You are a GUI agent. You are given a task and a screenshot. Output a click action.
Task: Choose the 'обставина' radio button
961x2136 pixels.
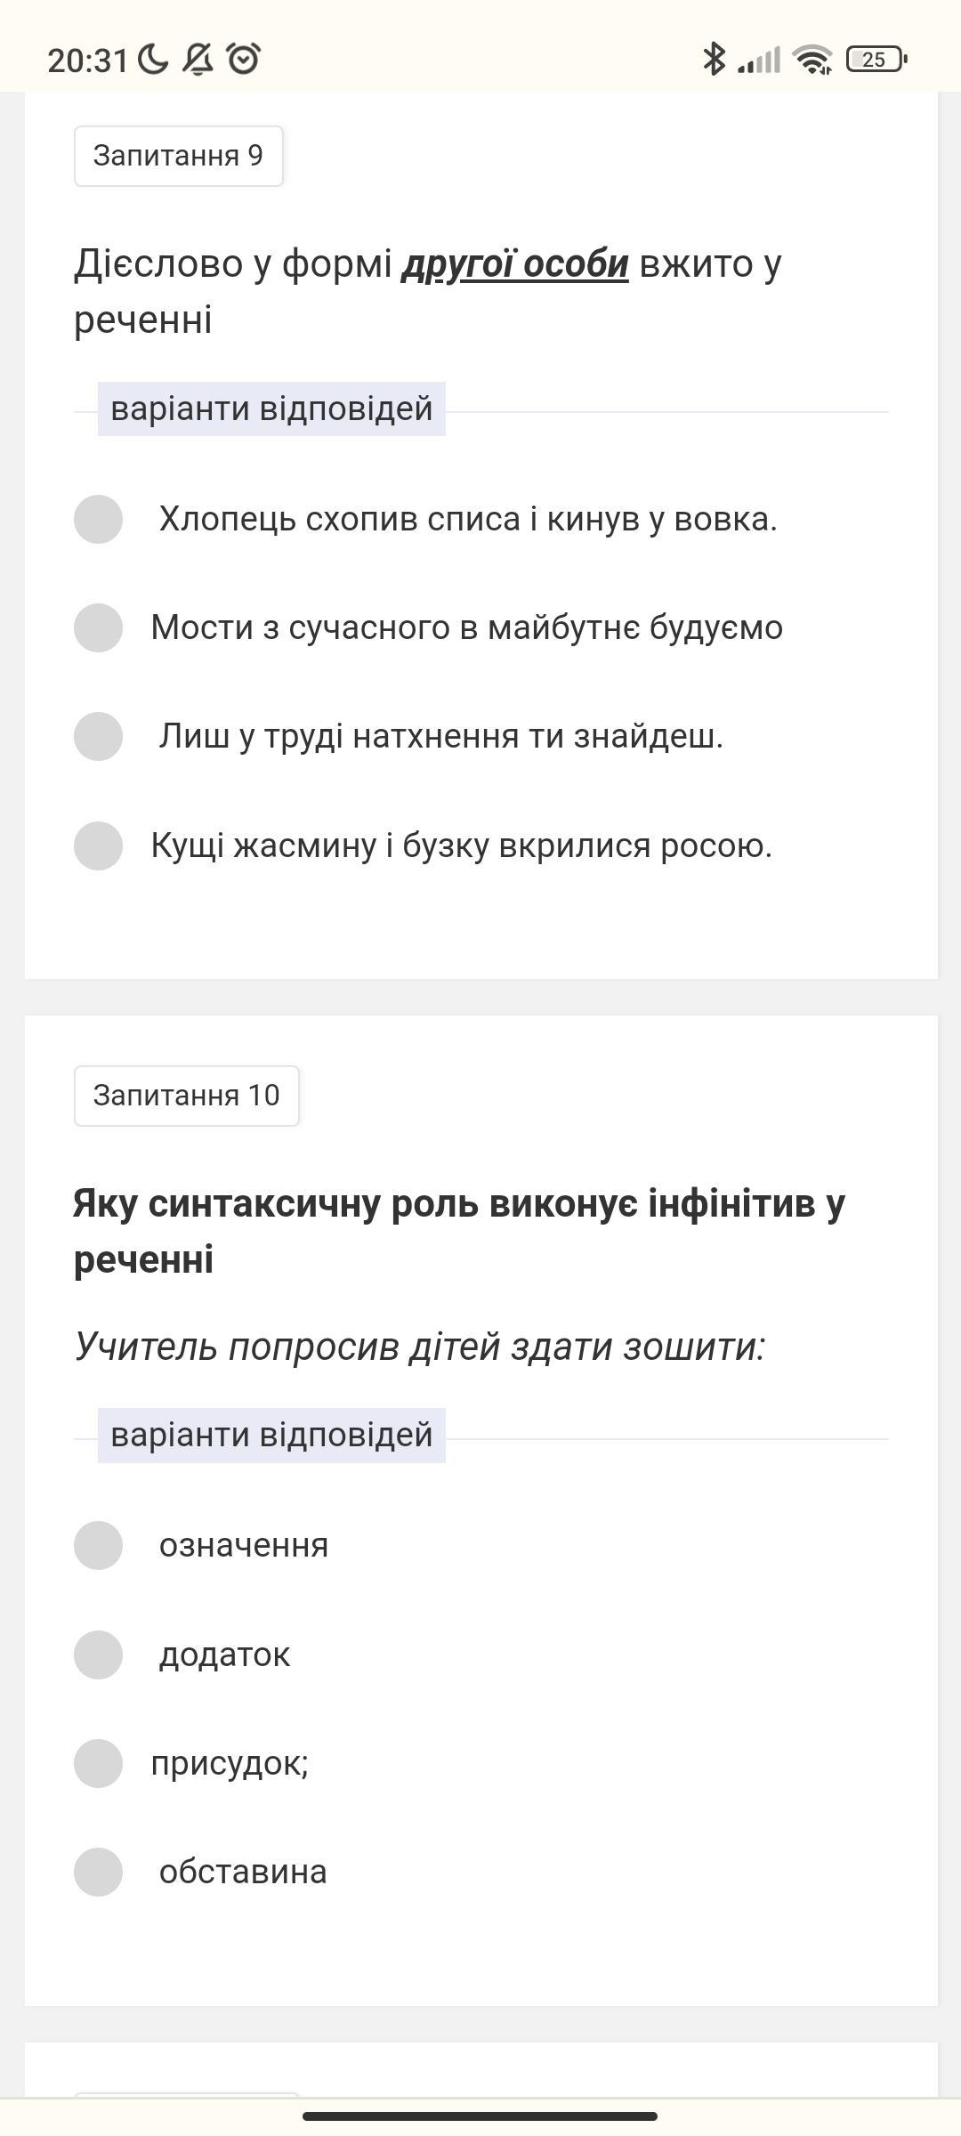(98, 1872)
